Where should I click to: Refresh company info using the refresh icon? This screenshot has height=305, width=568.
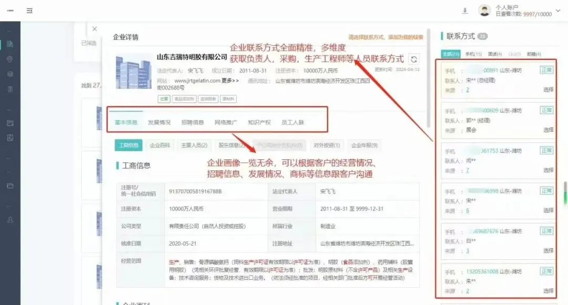click(414, 59)
